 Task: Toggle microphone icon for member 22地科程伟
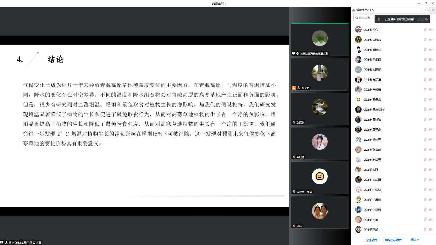coord(425,30)
